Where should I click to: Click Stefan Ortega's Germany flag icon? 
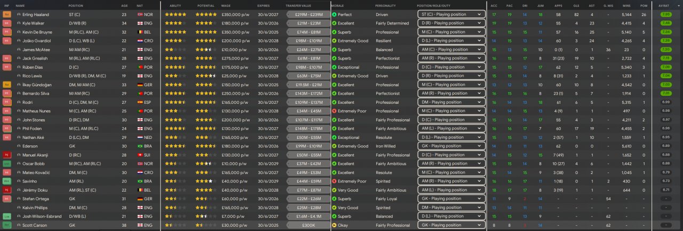point(140,199)
